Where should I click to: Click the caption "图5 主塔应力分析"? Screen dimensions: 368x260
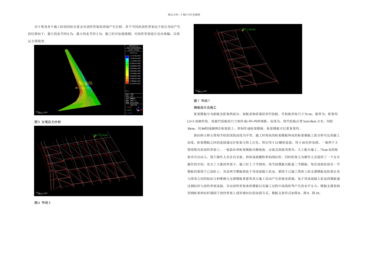tap(48, 122)
